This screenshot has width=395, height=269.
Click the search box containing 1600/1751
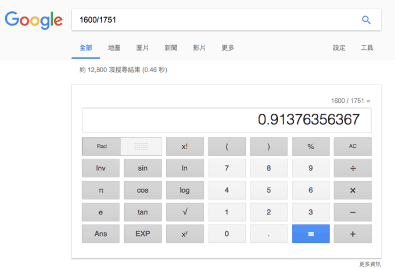pyautogui.click(x=211, y=20)
